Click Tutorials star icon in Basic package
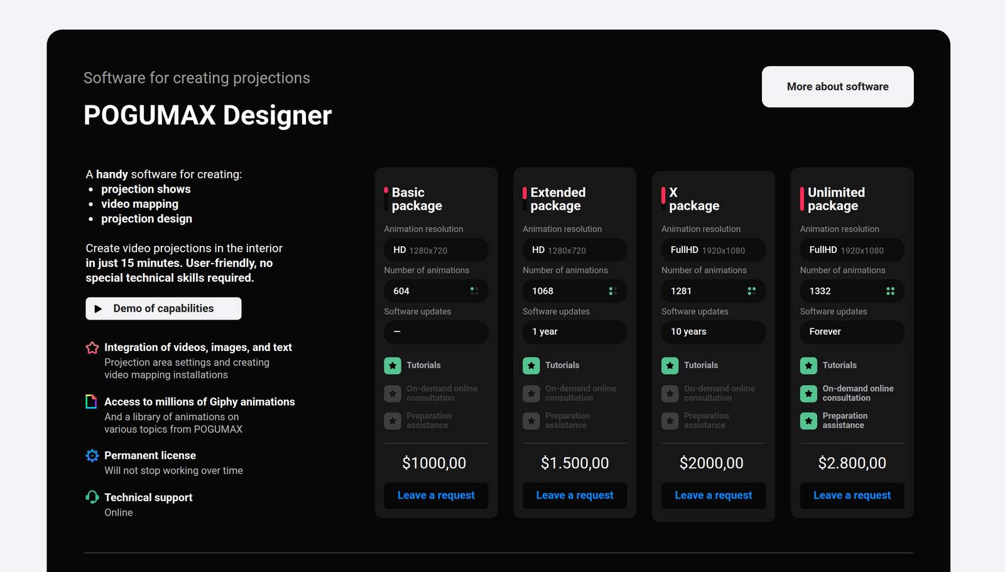The image size is (1005, 572). point(393,365)
